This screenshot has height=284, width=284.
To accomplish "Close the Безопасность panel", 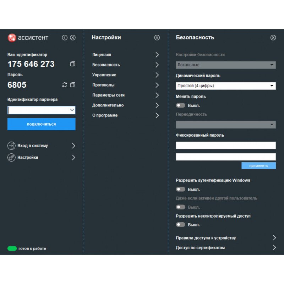I will click(273, 38).
